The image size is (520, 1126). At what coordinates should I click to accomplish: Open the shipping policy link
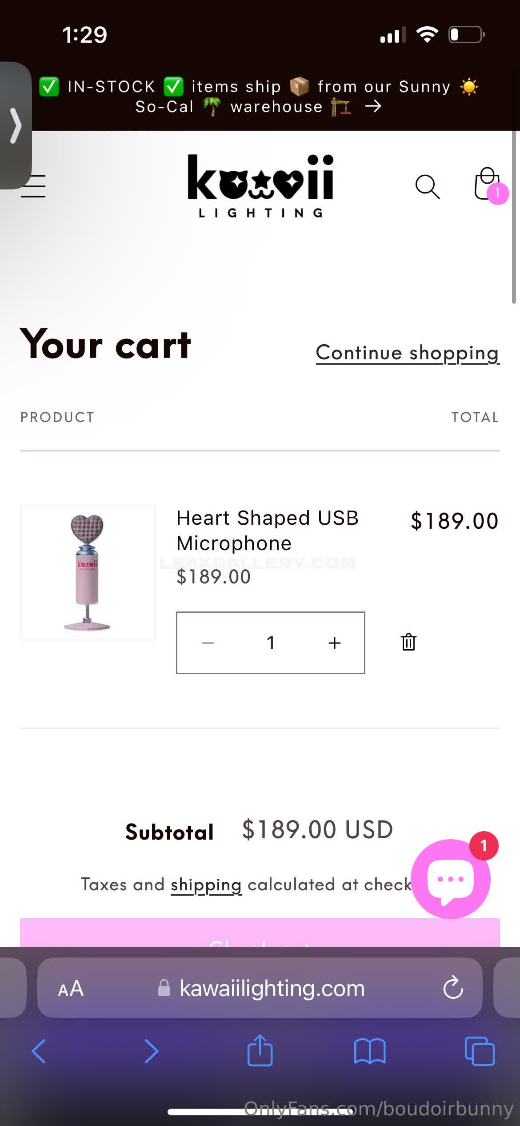coord(206,885)
